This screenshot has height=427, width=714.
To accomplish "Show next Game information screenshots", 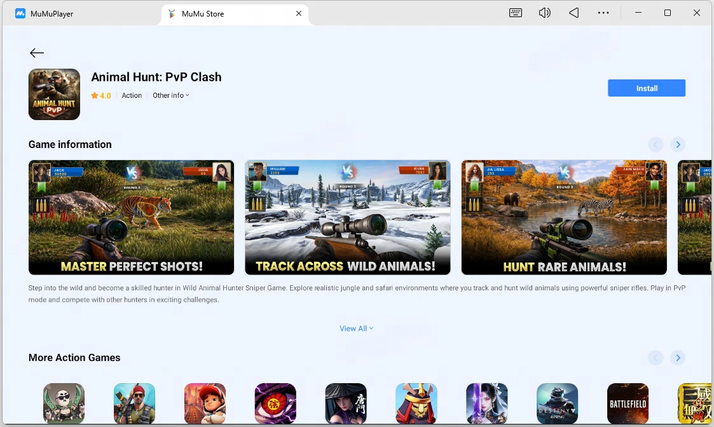I will pos(678,145).
